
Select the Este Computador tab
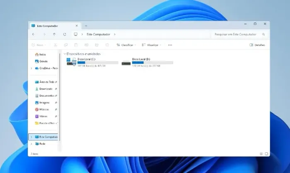54,26
